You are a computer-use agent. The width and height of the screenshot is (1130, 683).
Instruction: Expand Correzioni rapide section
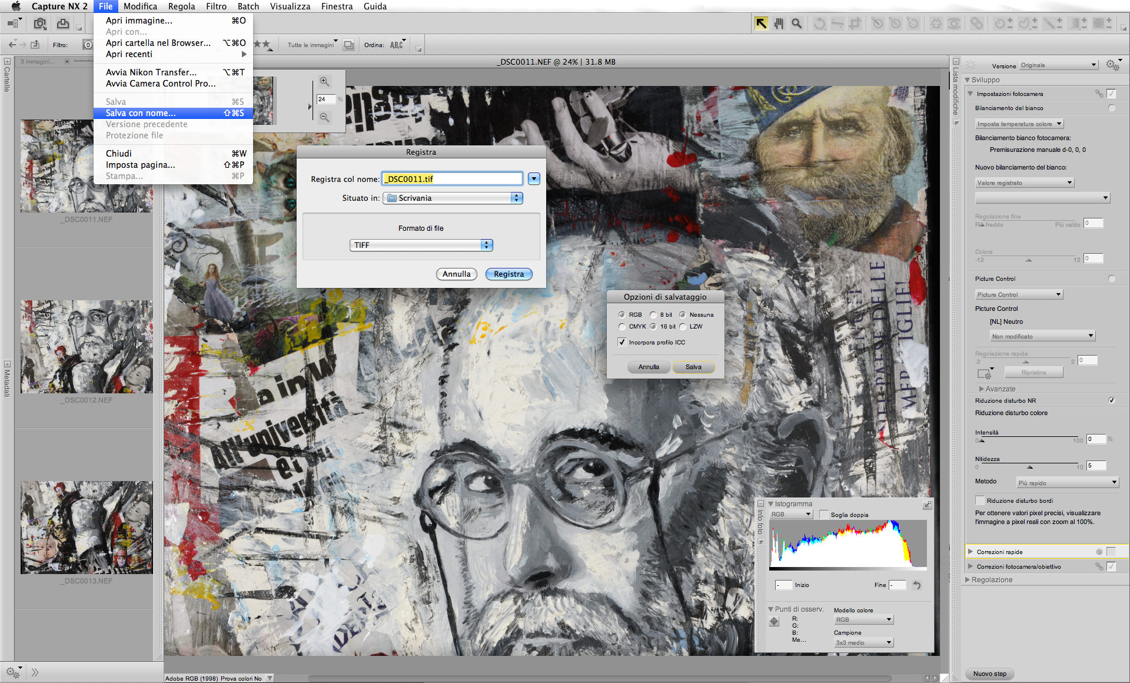click(x=971, y=552)
